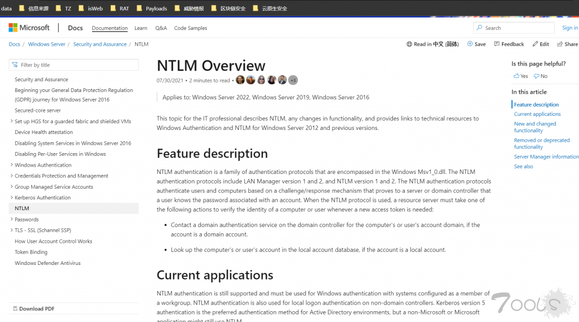The width and height of the screenshot is (579, 322).
Task: Open the 信息来源 bookmark folder
Action: (x=33, y=8)
